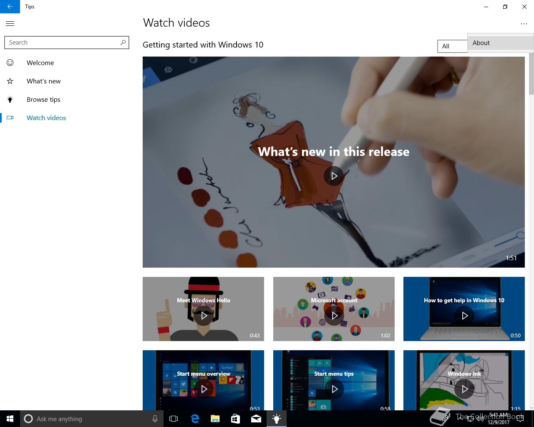Open the Windows Start menu
534x427 pixels.
10,419
